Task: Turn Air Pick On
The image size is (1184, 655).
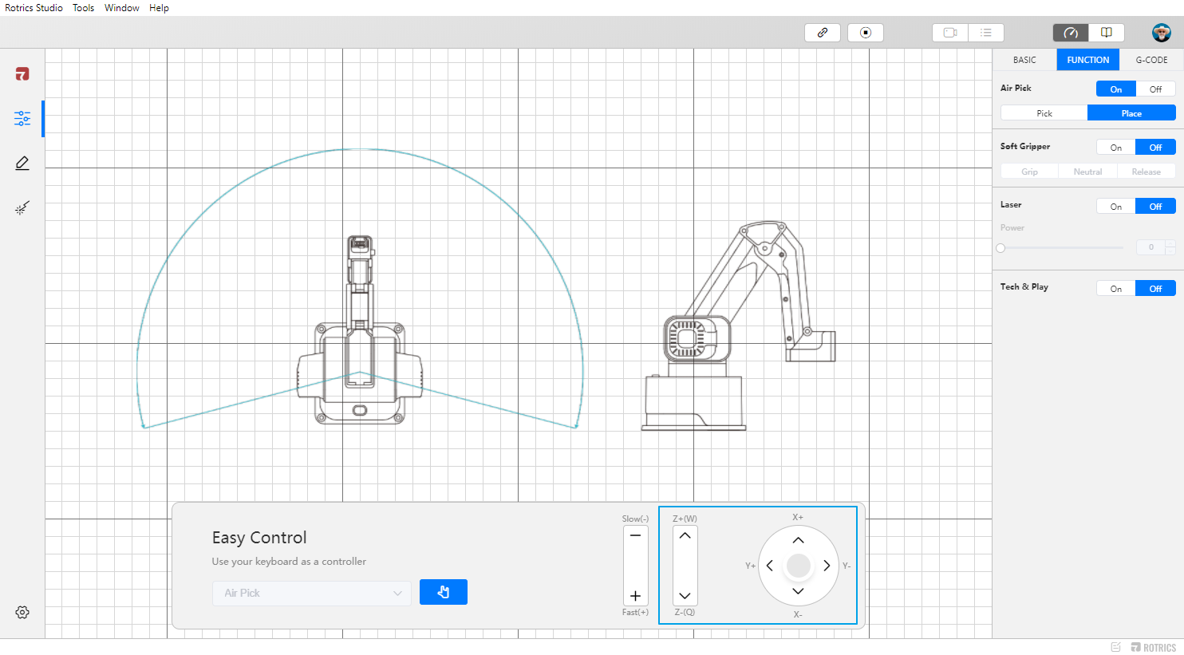Action: coord(1116,89)
